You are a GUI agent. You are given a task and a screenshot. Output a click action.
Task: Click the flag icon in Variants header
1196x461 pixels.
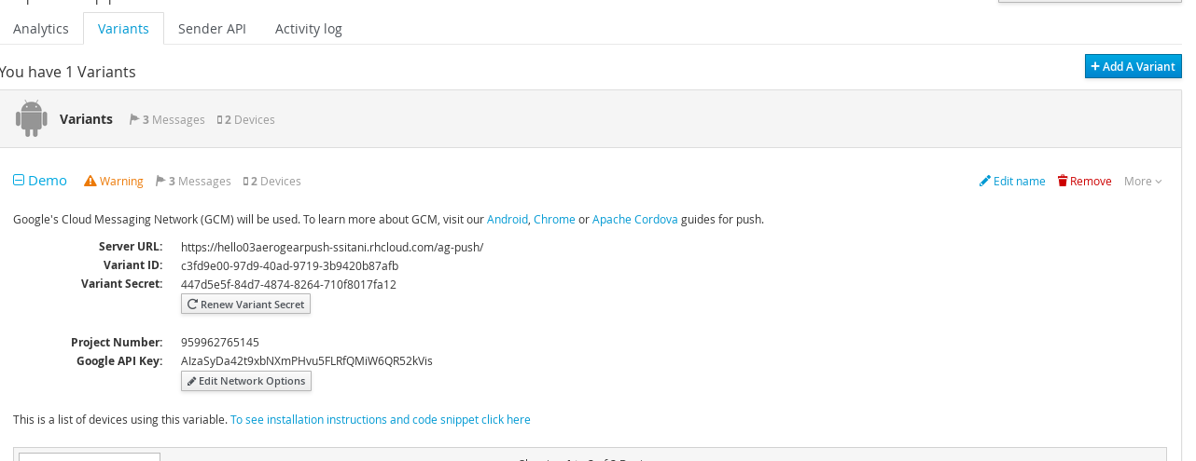134,119
